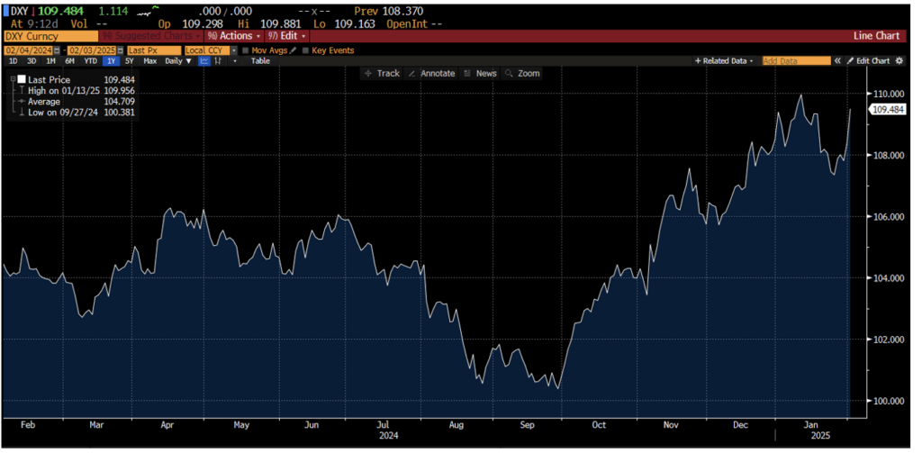
Task: Activate the Zoom magnifier tool
Action: (523, 74)
